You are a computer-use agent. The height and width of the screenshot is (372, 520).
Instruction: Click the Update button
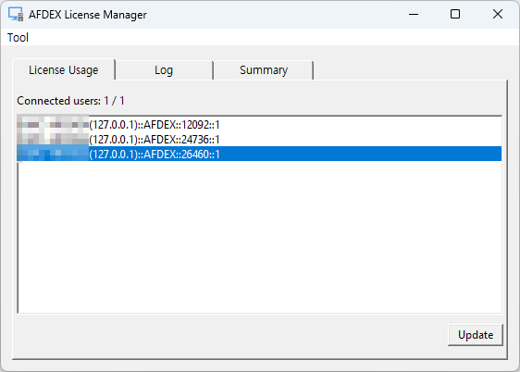476,335
